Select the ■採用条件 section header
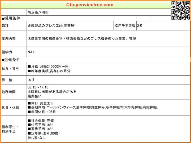Screen dimensions: 191x143 tap(11, 18)
